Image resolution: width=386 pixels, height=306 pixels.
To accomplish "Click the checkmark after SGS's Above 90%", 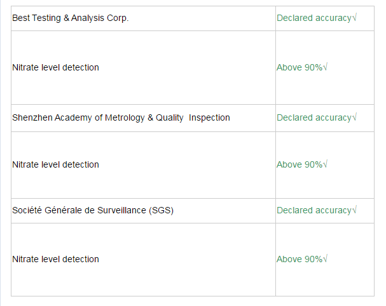I will point(325,259).
